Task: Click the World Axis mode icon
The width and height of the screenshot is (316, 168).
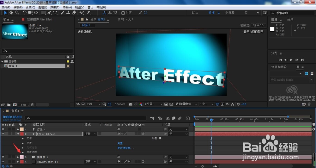Action: click(110, 13)
